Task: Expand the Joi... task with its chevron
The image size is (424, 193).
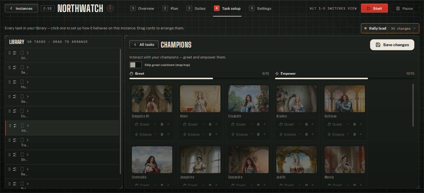Action: 28,53
